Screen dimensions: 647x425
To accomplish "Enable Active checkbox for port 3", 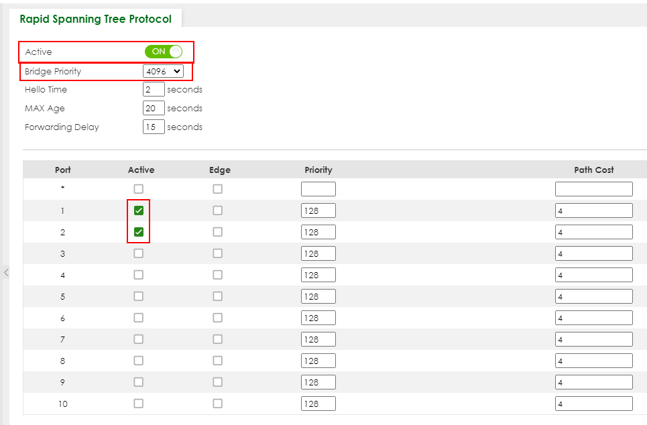I will pos(139,253).
